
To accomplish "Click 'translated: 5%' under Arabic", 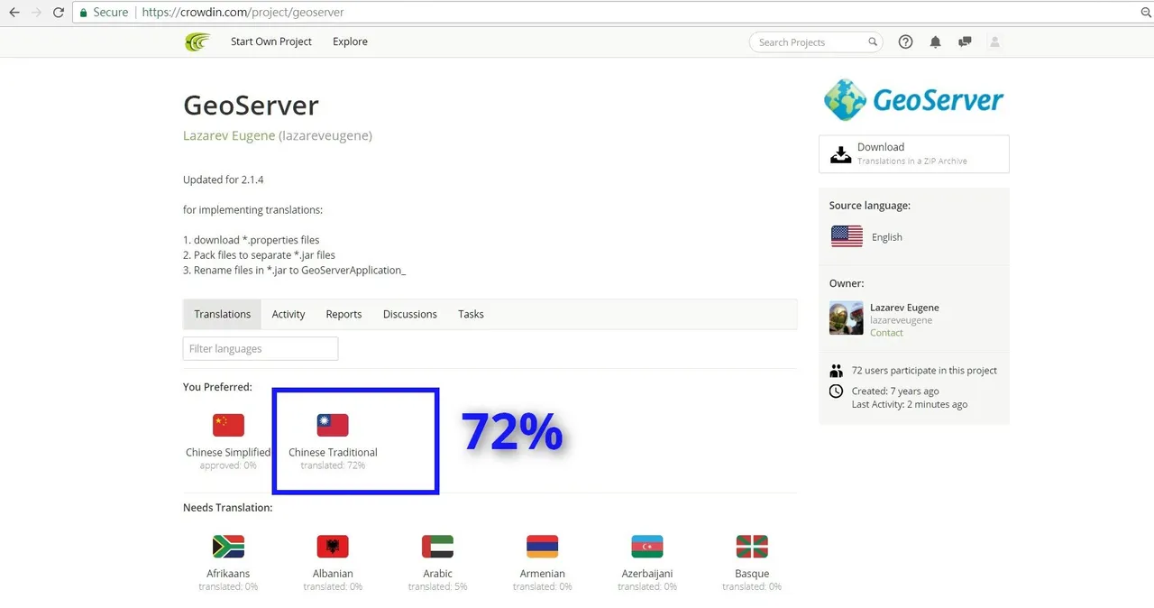I will click(437, 587).
